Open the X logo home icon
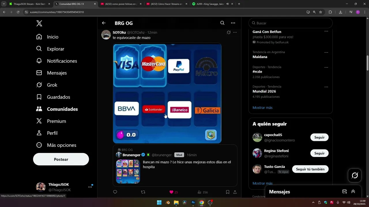Viewport: 369px width, 207px height. point(39,24)
